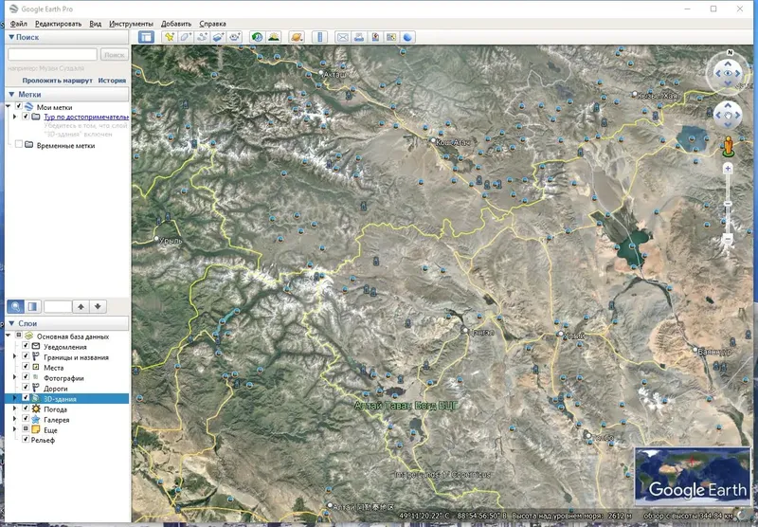This screenshot has height=527, width=758.
Task: Add a polygon with toolbar icon
Action: click(186, 37)
